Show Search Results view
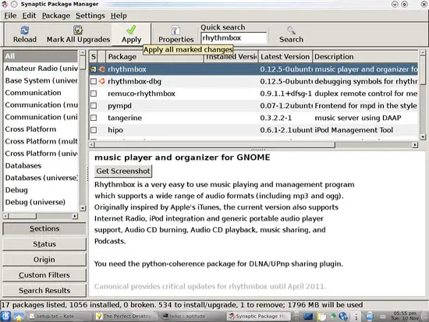The image size is (429, 322). coord(44,291)
